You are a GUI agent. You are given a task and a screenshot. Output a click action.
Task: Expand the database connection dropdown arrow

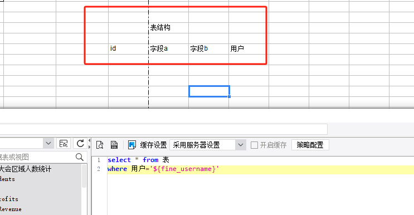tap(48, 144)
